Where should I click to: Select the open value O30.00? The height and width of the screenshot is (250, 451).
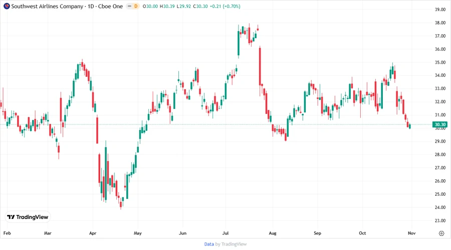[150, 6]
